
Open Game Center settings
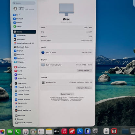click(21, 103)
